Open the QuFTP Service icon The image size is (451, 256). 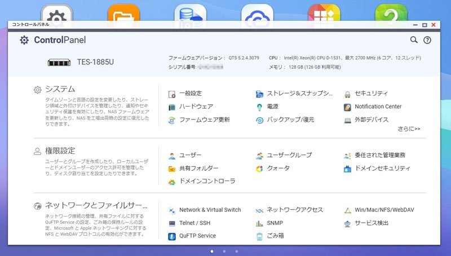172,236
